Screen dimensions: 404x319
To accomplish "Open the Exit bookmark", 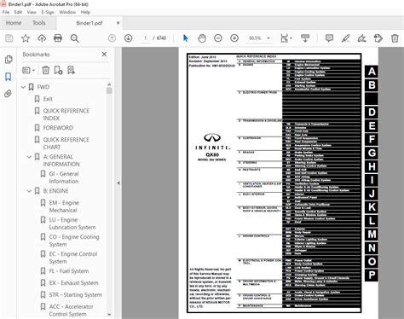I will [48, 99].
